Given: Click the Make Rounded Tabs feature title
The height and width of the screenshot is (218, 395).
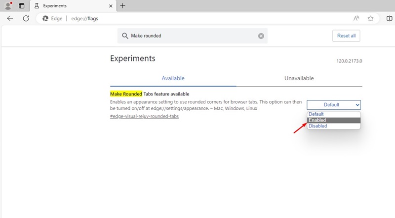Looking at the screenshot, I should click(x=150, y=94).
